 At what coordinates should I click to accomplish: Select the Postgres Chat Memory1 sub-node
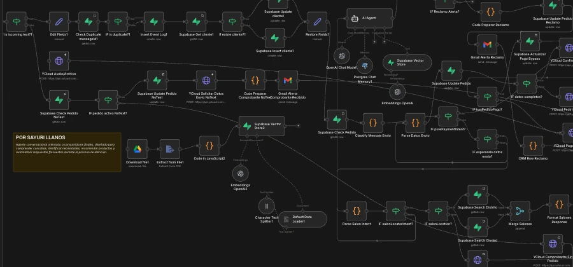tap(364, 65)
